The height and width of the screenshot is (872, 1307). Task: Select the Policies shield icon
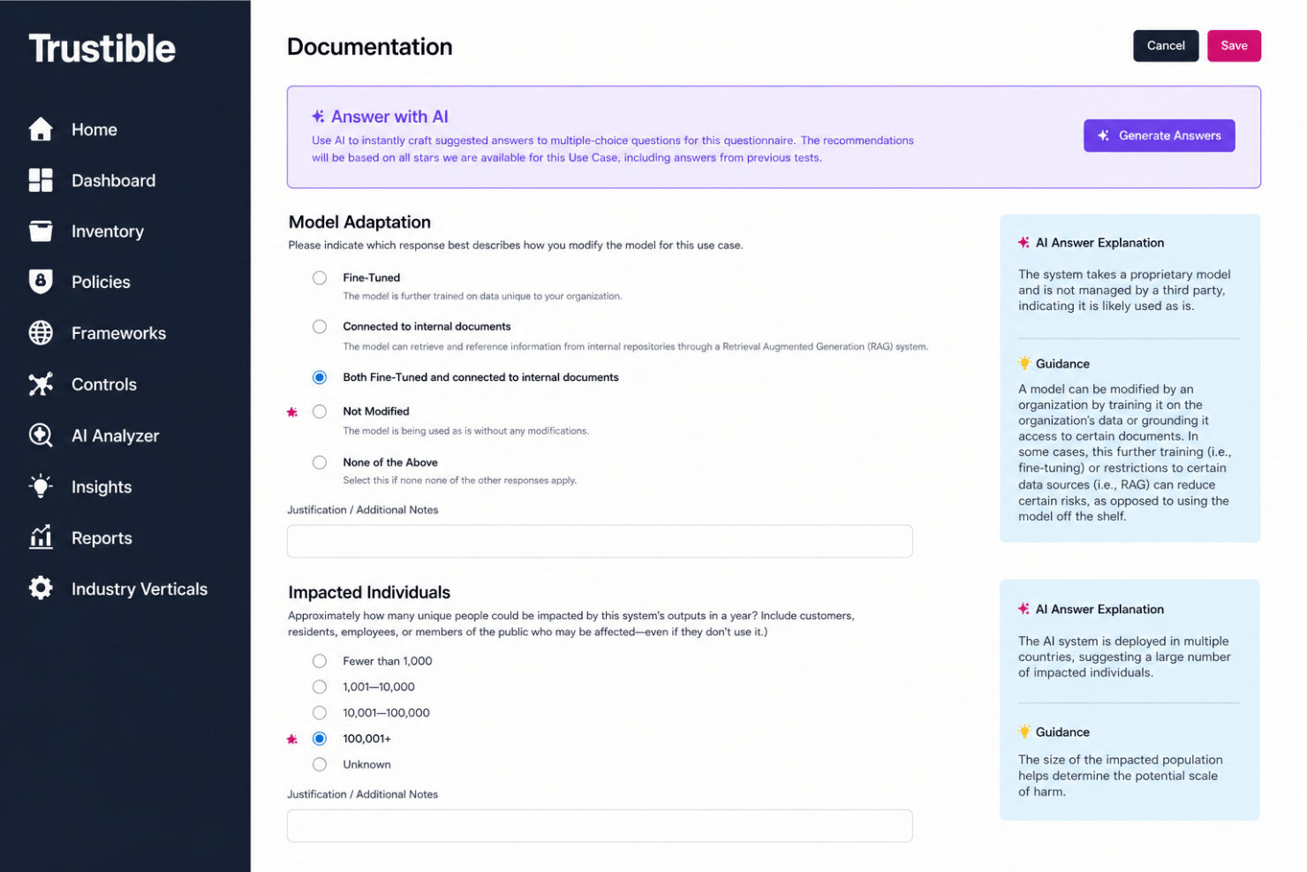click(41, 281)
